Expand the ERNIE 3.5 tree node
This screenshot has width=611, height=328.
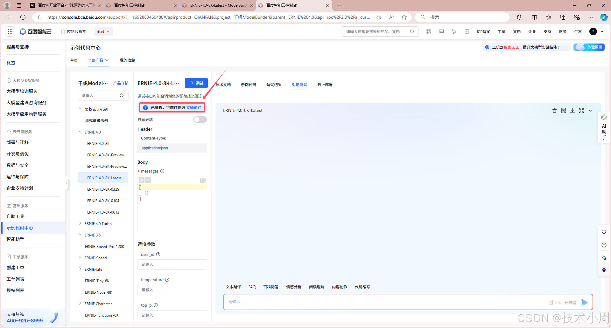click(80, 235)
